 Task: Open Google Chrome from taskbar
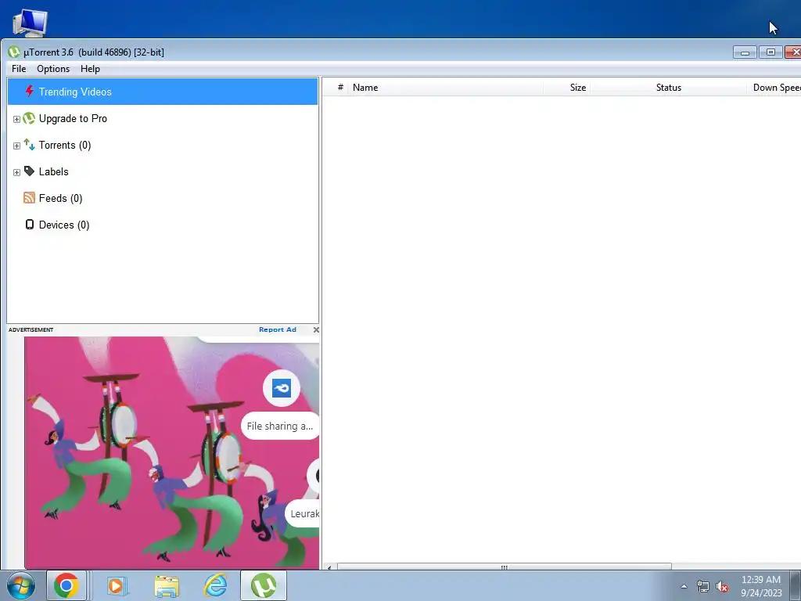(66, 585)
